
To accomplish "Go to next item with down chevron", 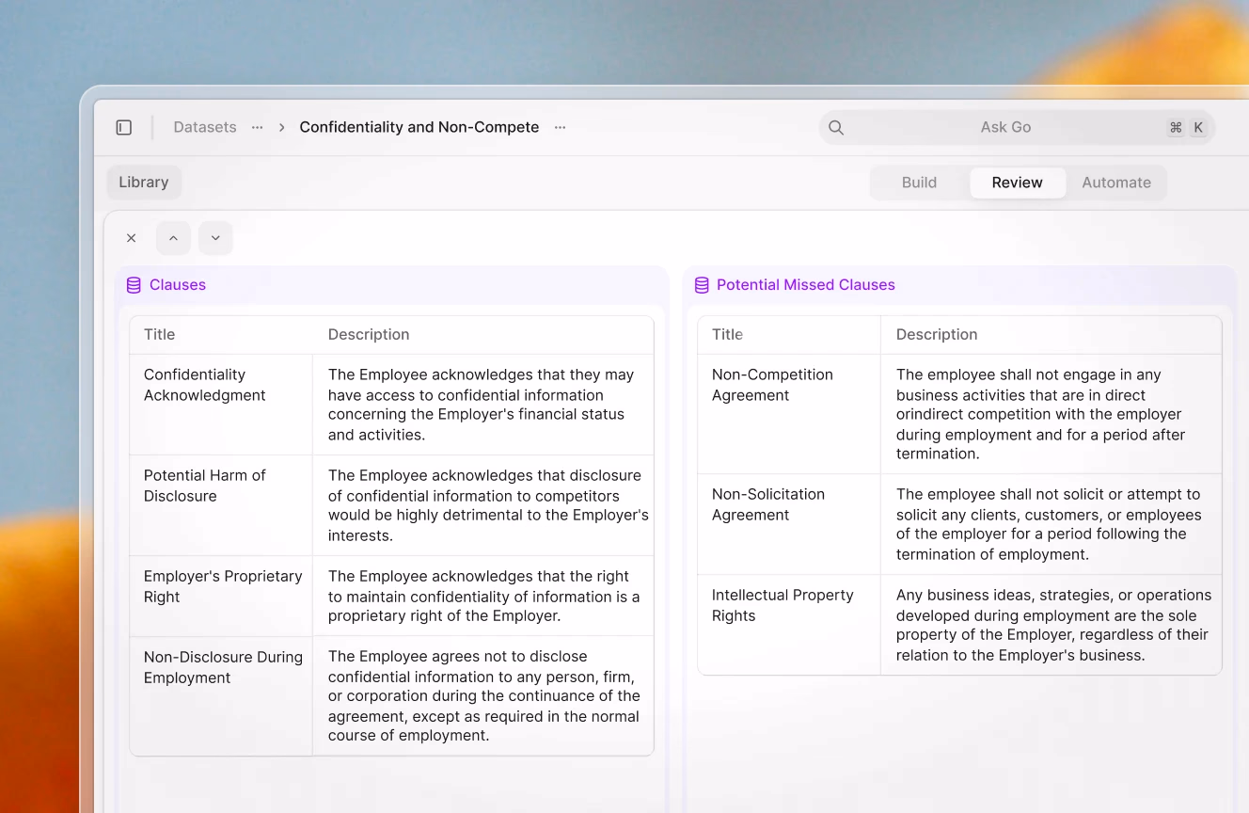I will [x=215, y=238].
